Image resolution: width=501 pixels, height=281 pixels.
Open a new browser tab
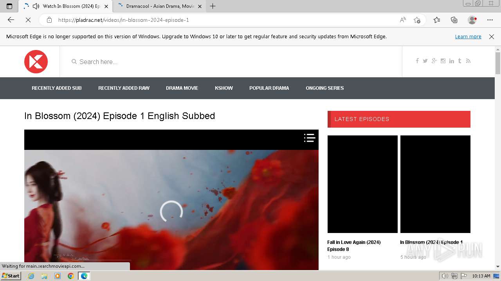[x=213, y=6]
